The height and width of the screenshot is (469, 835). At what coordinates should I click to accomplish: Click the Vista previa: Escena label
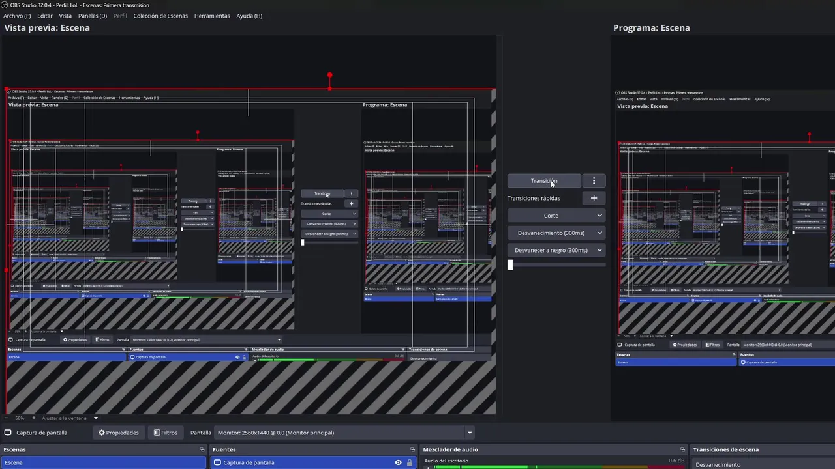pos(47,28)
